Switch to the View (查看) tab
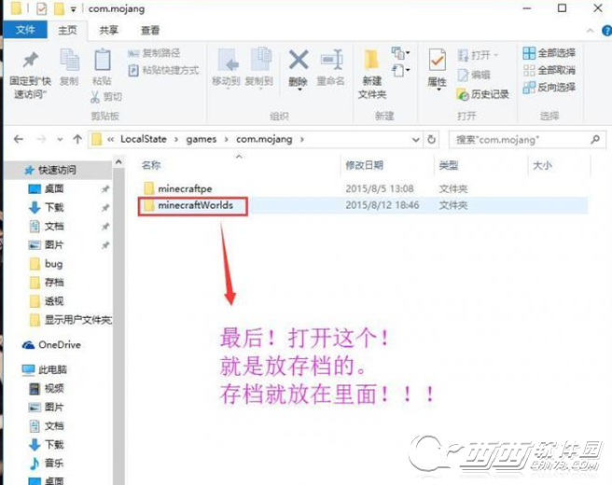The height and width of the screenshot is (485, 612). click(x=150, y=31)
